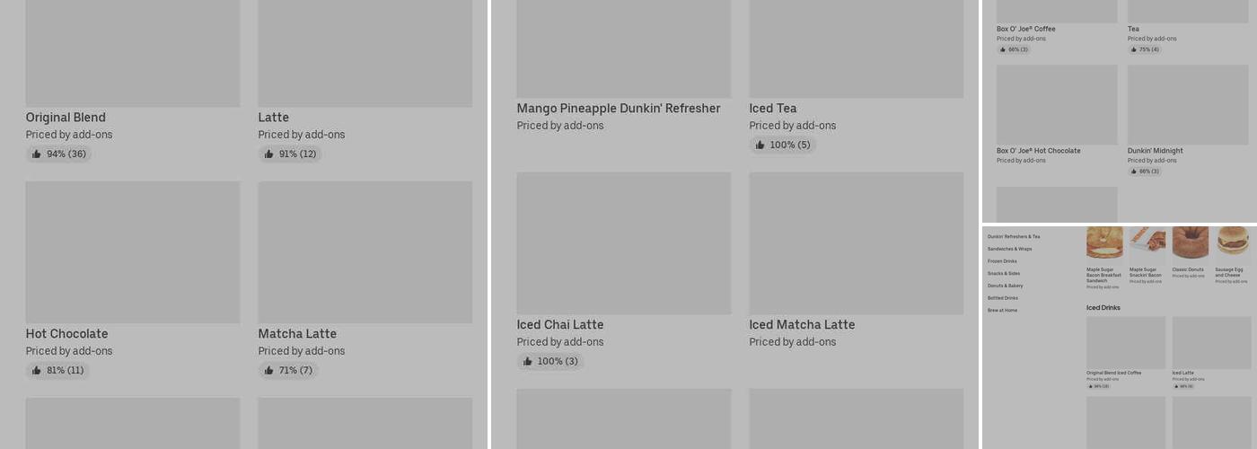Jump to Donuts & Bakery section
The image size is (1257, 449).
1005,286
